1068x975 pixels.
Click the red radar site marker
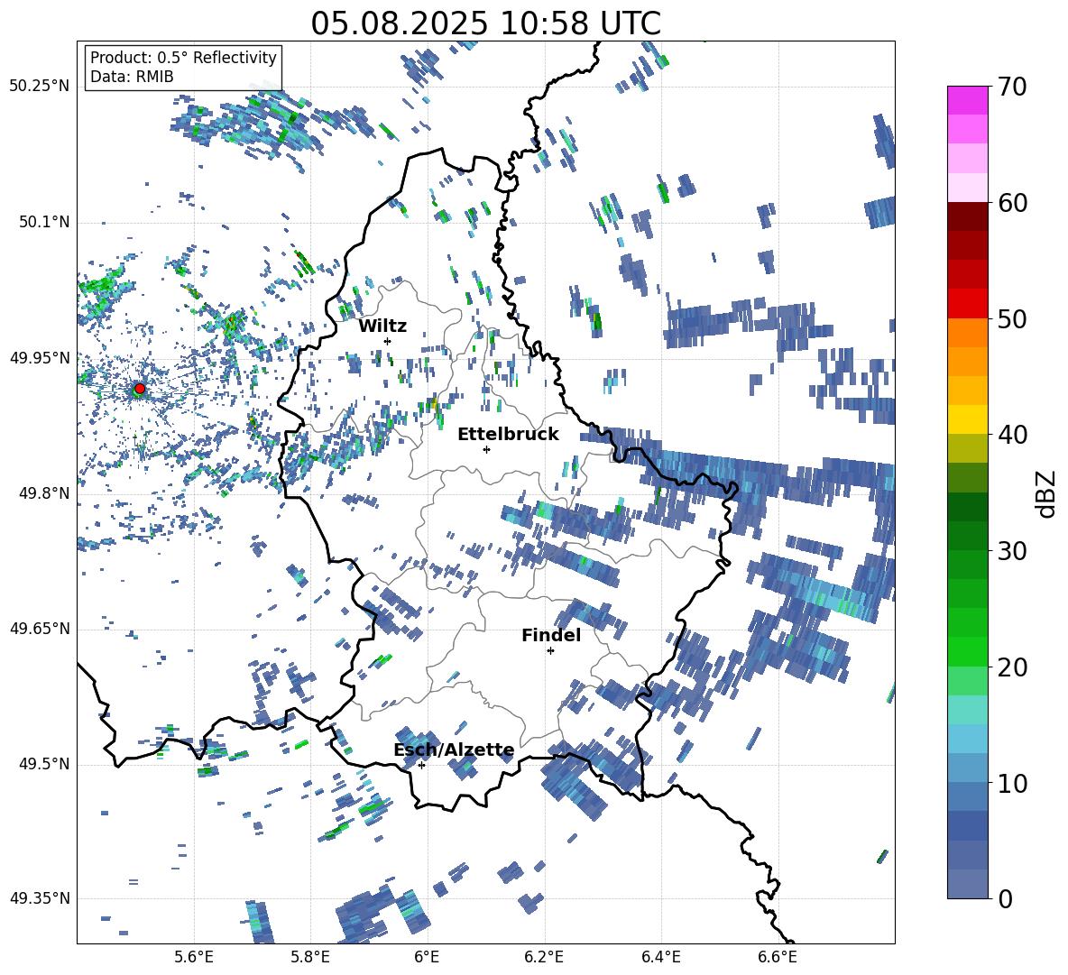point(140,389)
